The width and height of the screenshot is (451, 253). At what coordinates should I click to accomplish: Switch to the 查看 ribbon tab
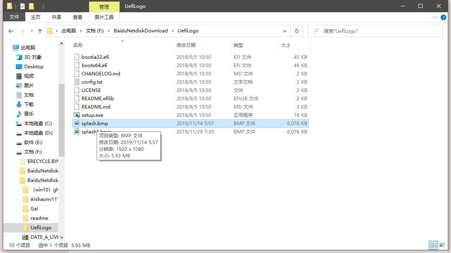(77, 17)
